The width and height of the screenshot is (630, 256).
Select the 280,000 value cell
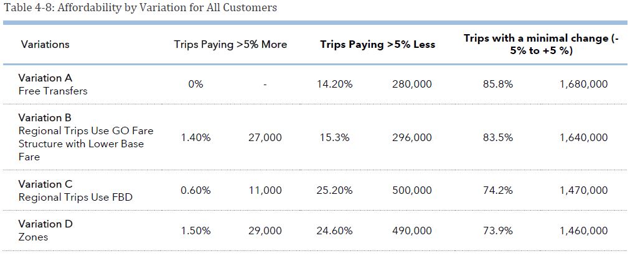(411, 84)
